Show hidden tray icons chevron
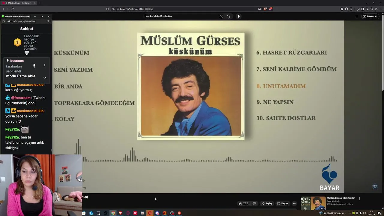 pos(349,213)
